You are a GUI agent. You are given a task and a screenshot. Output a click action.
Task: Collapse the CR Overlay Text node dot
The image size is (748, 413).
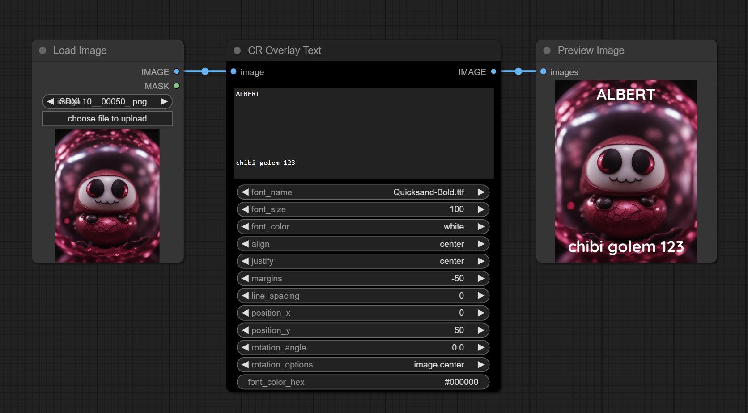(237, 50)
